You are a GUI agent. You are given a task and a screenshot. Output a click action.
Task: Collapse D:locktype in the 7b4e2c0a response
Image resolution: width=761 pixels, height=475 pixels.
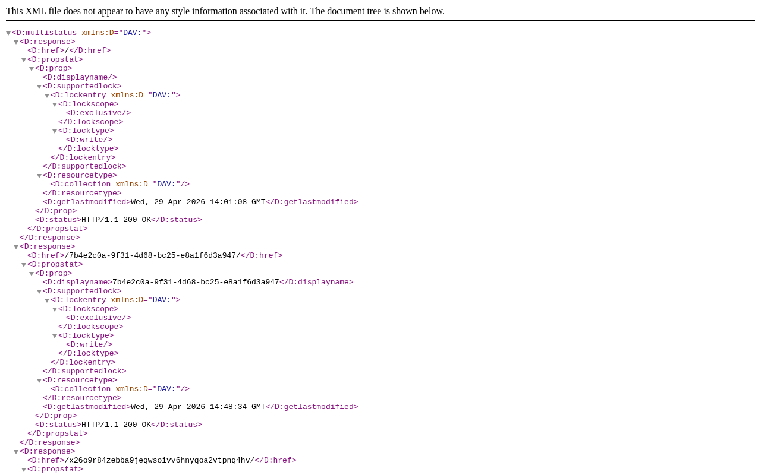click(x=55, y=336)
